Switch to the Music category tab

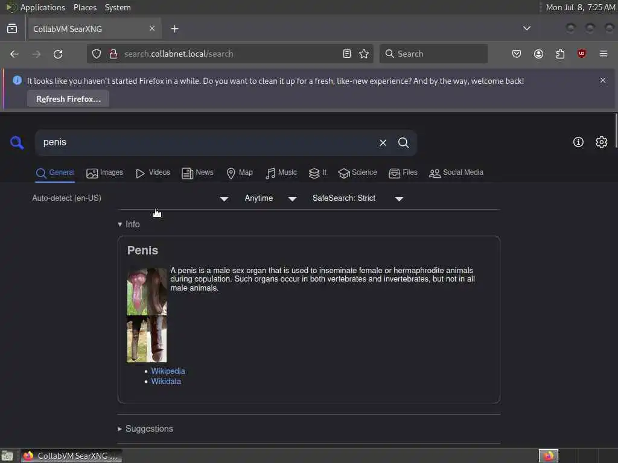281,173
